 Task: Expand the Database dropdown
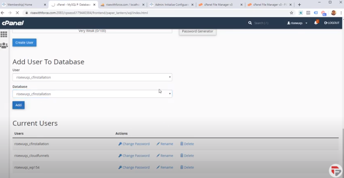click(x=92, y=94)
